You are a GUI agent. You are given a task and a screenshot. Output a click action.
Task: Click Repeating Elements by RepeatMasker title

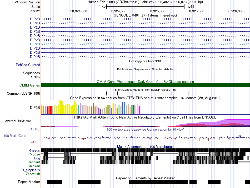[146, 178]
